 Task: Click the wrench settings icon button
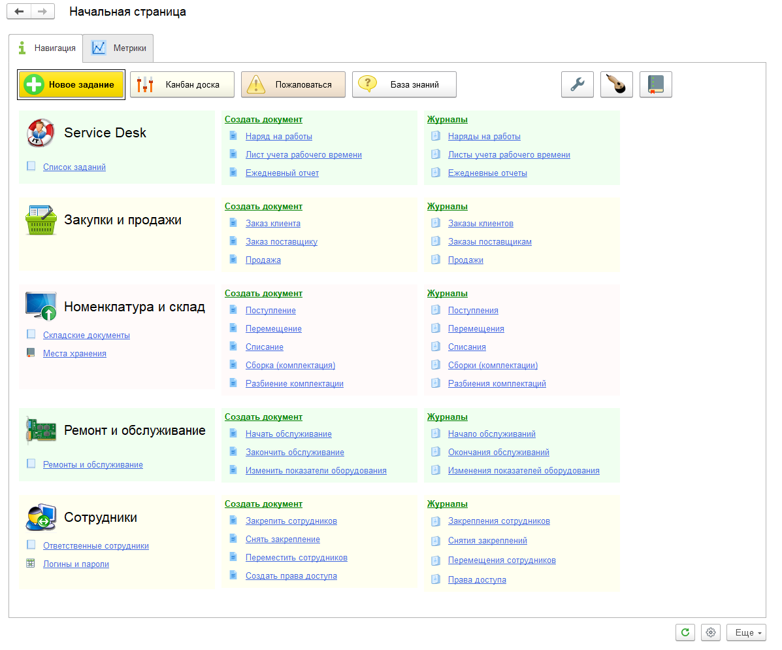[577, 84]
